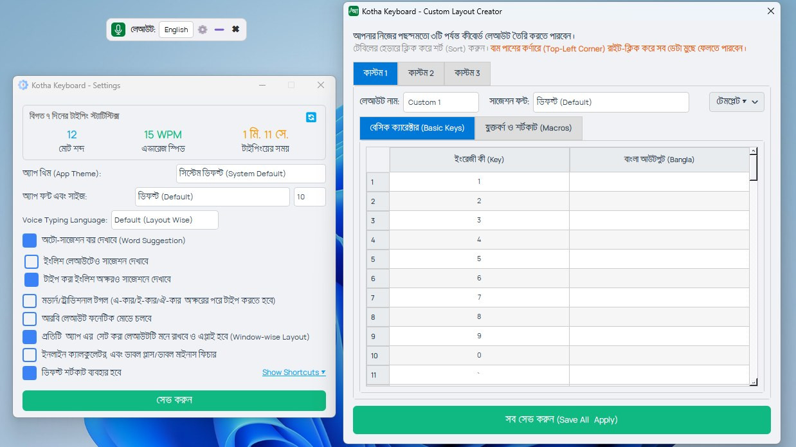Expand the Show Shortcuts link
The image size is (796, 447).
[x=294, y=372]
